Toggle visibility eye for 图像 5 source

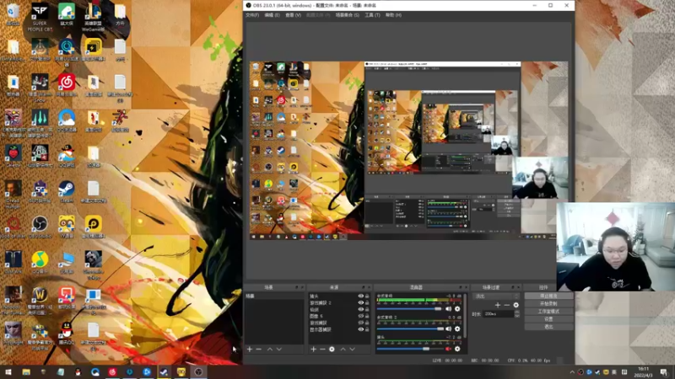(361, 316)
